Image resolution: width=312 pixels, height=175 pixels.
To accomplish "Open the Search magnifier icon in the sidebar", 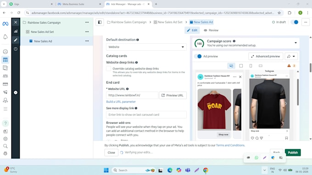I will click(x=6, y=146).
